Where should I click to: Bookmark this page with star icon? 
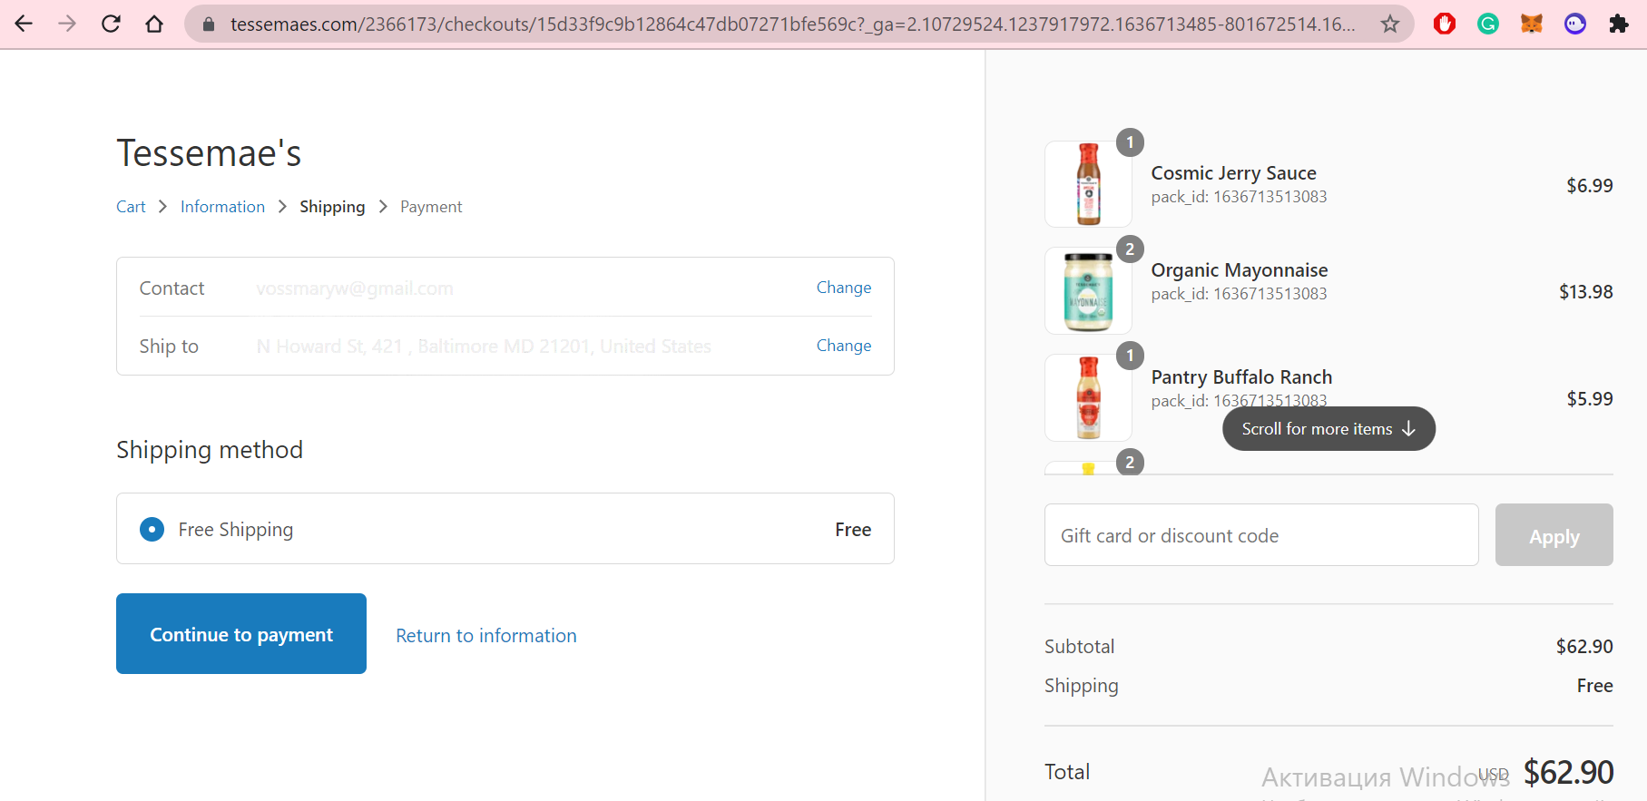(1389, 24)
